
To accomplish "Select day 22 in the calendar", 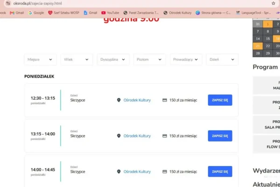I will tap(268, 46).
